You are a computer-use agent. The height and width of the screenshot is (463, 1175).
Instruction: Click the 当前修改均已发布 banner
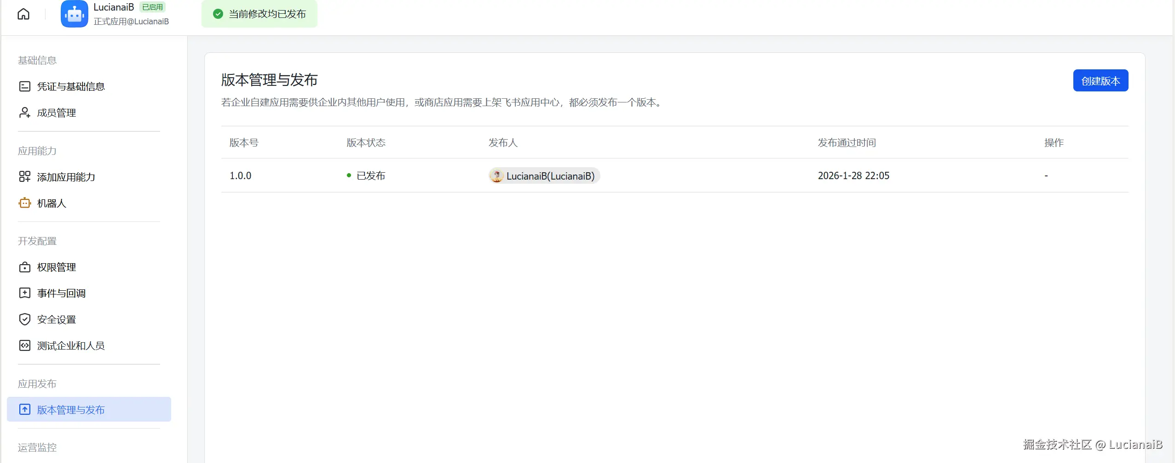(259, 14)
